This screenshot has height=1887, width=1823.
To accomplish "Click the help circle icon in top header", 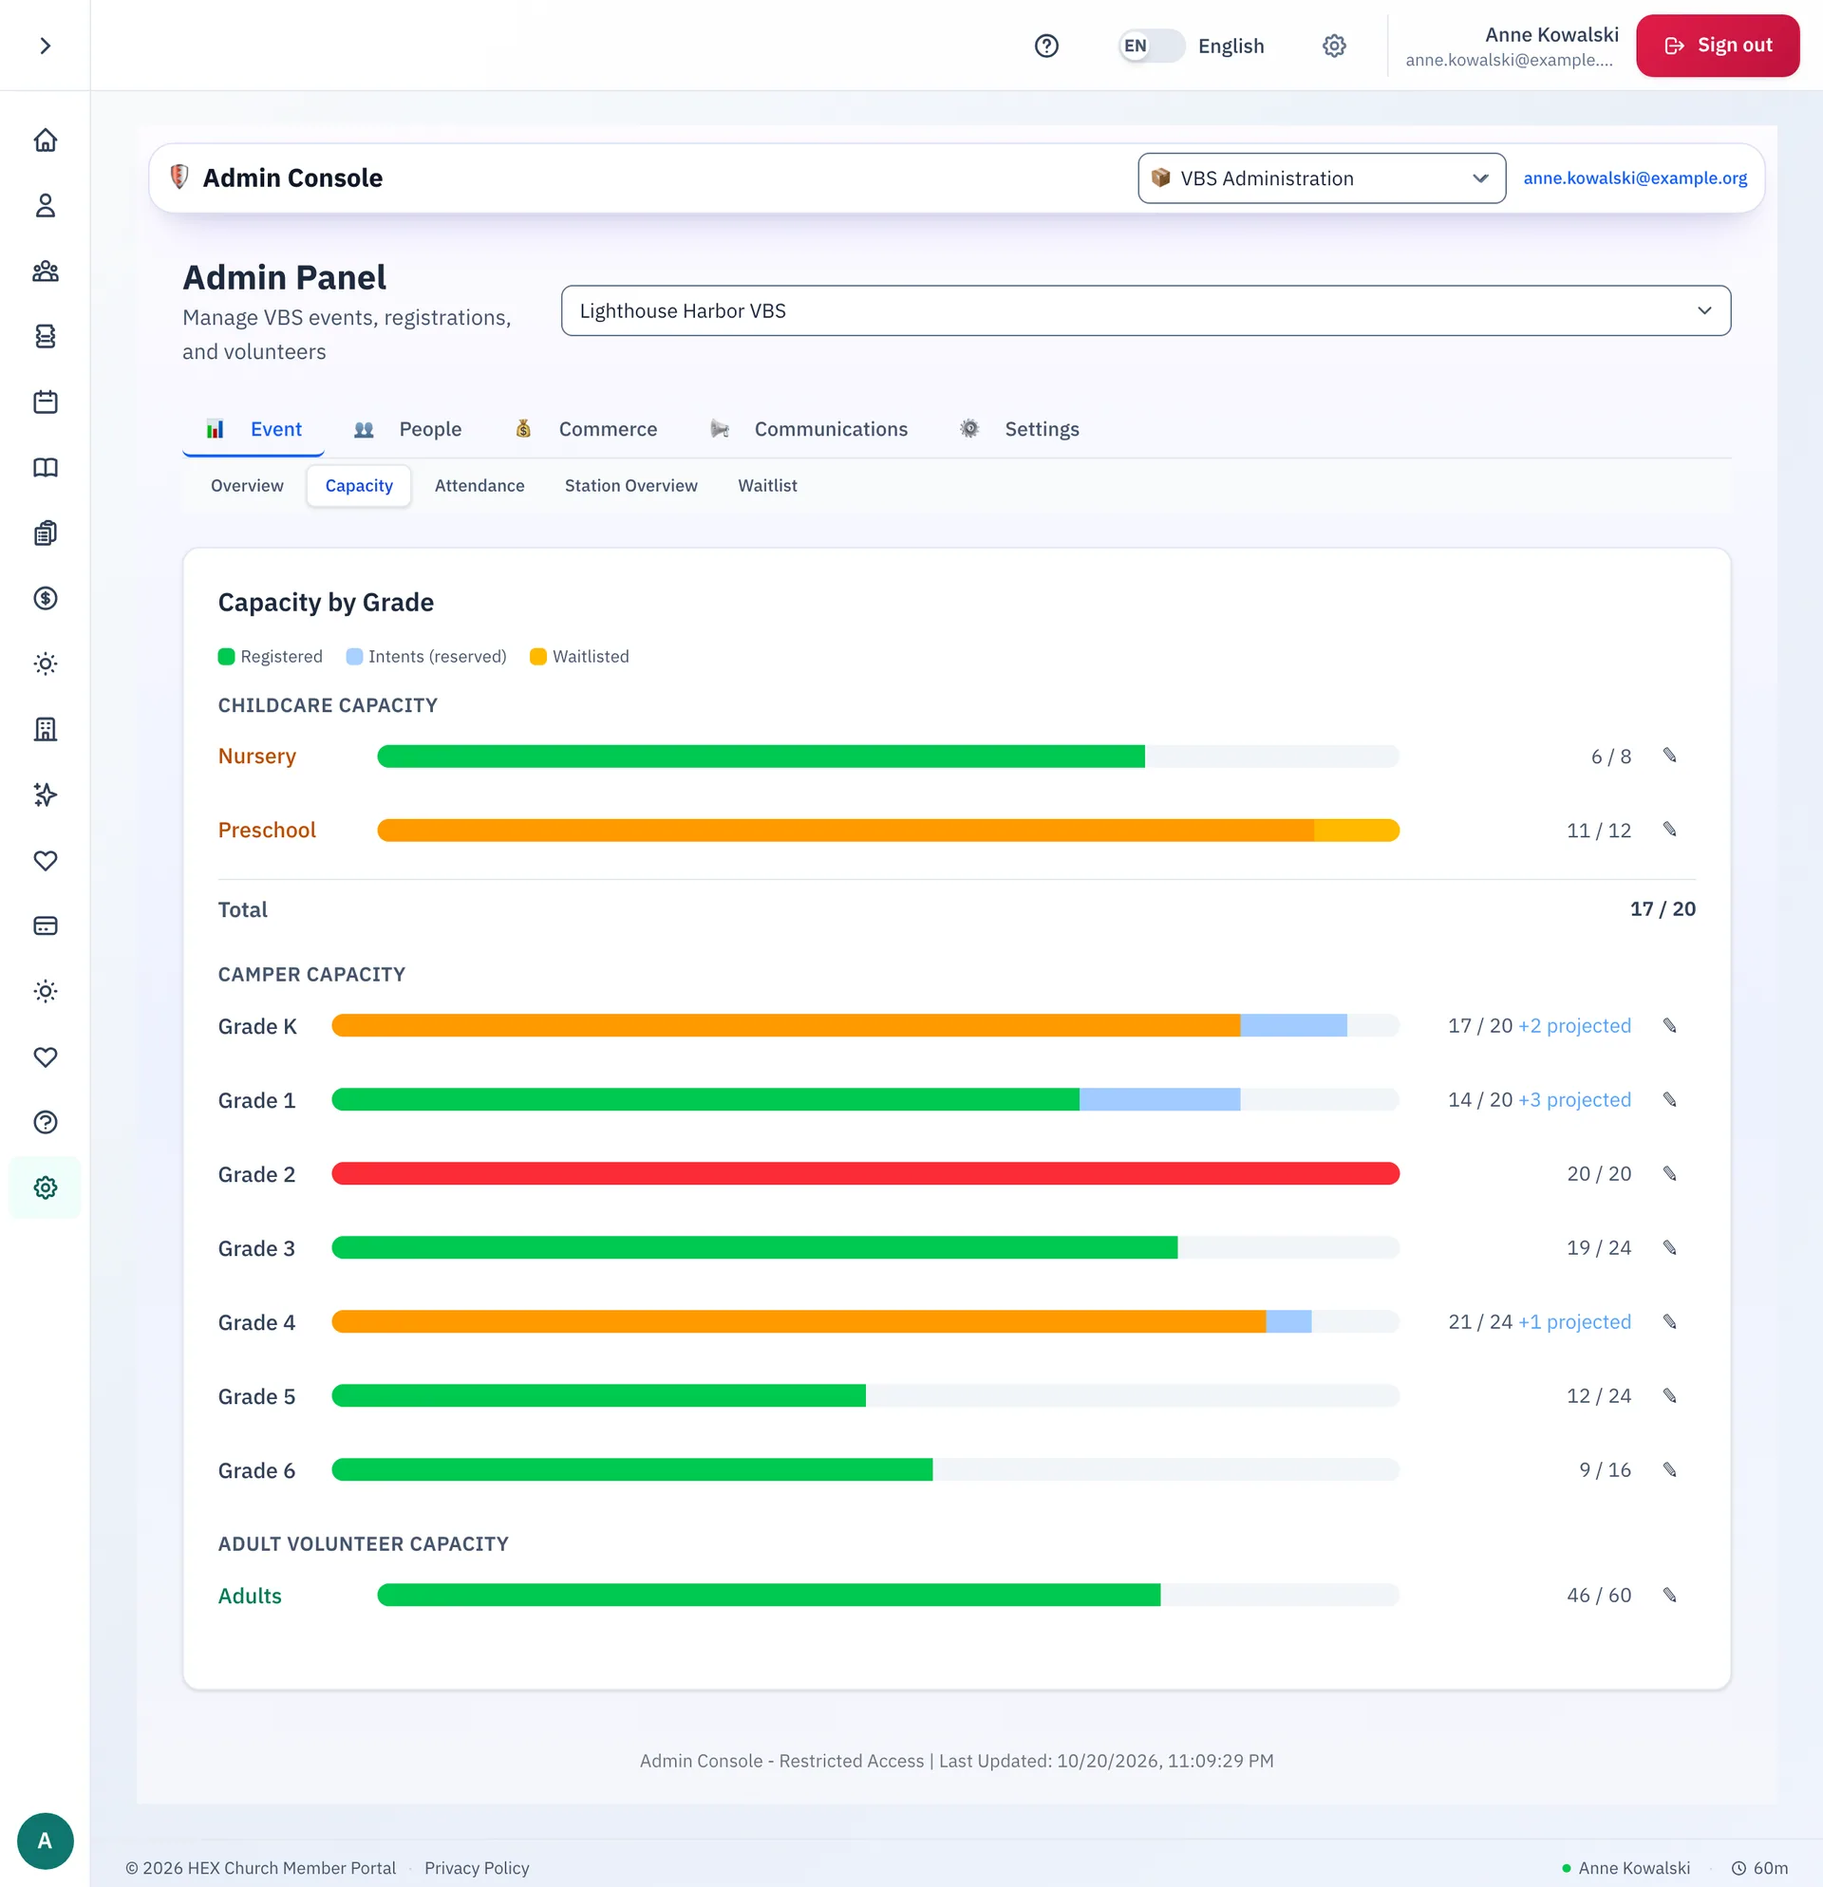I will tap(1047, 46).
